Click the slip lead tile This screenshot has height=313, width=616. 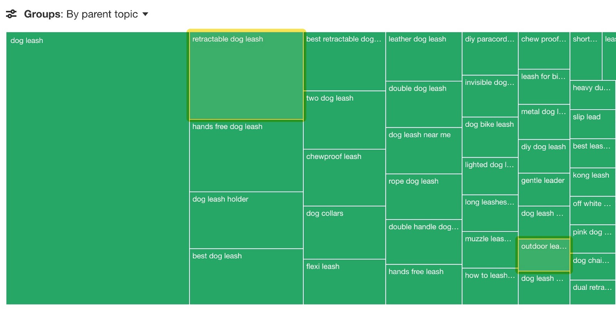592,124
